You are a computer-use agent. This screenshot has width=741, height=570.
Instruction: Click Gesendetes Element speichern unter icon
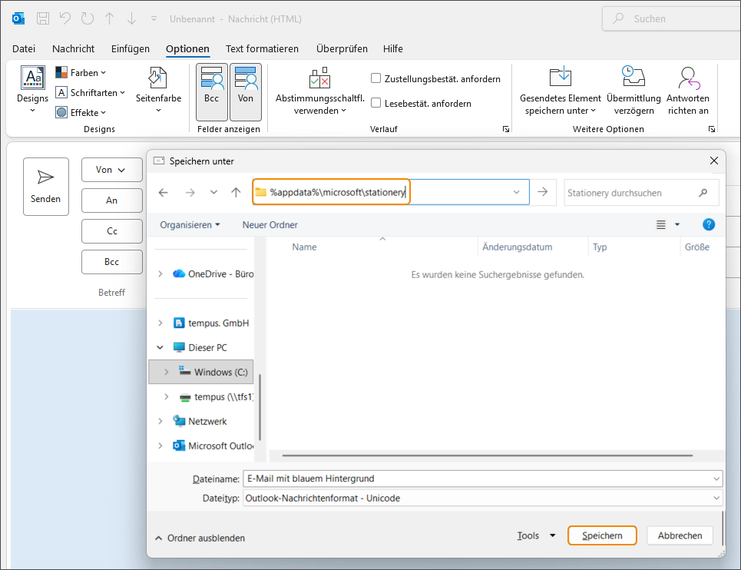(561, 78)
